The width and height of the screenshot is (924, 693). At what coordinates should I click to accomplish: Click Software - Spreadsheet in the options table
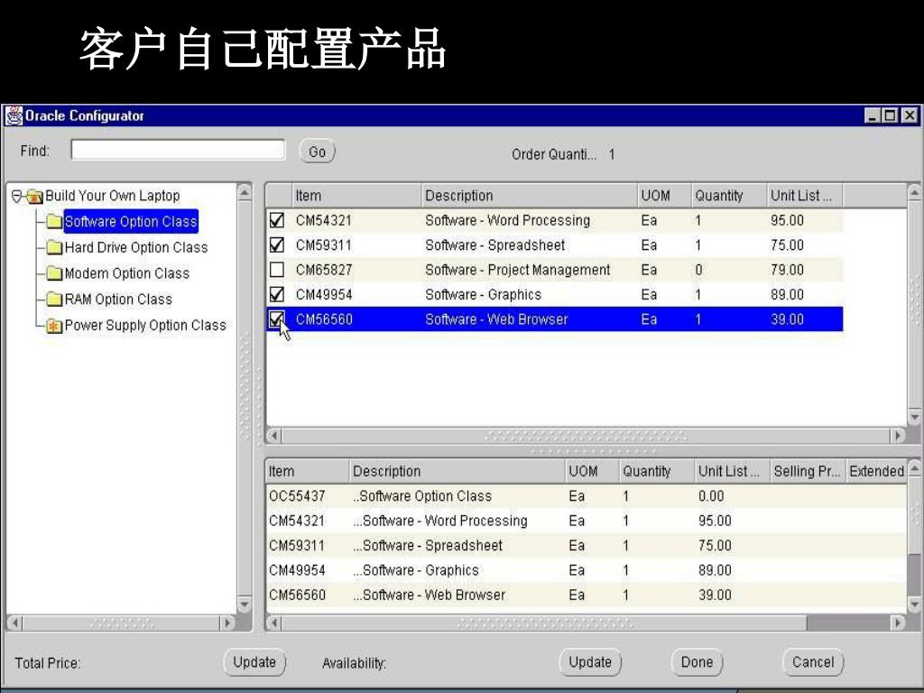pos(495,245)
